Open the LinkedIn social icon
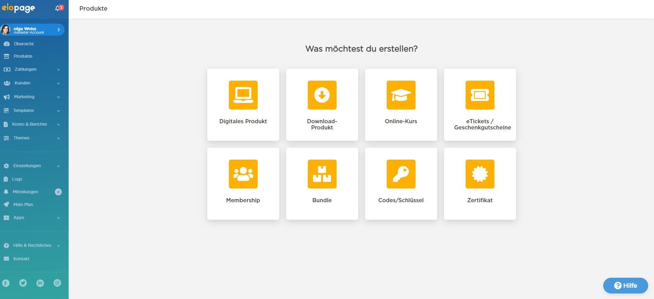The image size is (654, 299). pyautogui.click(x=40, y=283)
